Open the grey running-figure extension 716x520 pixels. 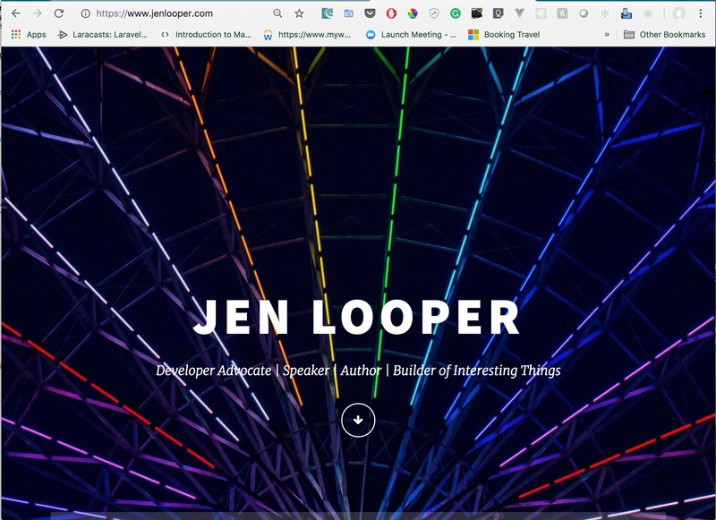(x=562, y=13)
